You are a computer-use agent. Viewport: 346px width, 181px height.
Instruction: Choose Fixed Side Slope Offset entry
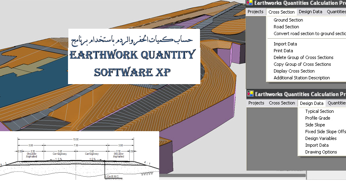[326, 132]
